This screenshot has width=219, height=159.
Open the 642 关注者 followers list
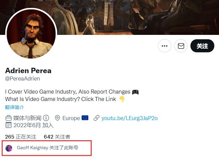[57, 137]
